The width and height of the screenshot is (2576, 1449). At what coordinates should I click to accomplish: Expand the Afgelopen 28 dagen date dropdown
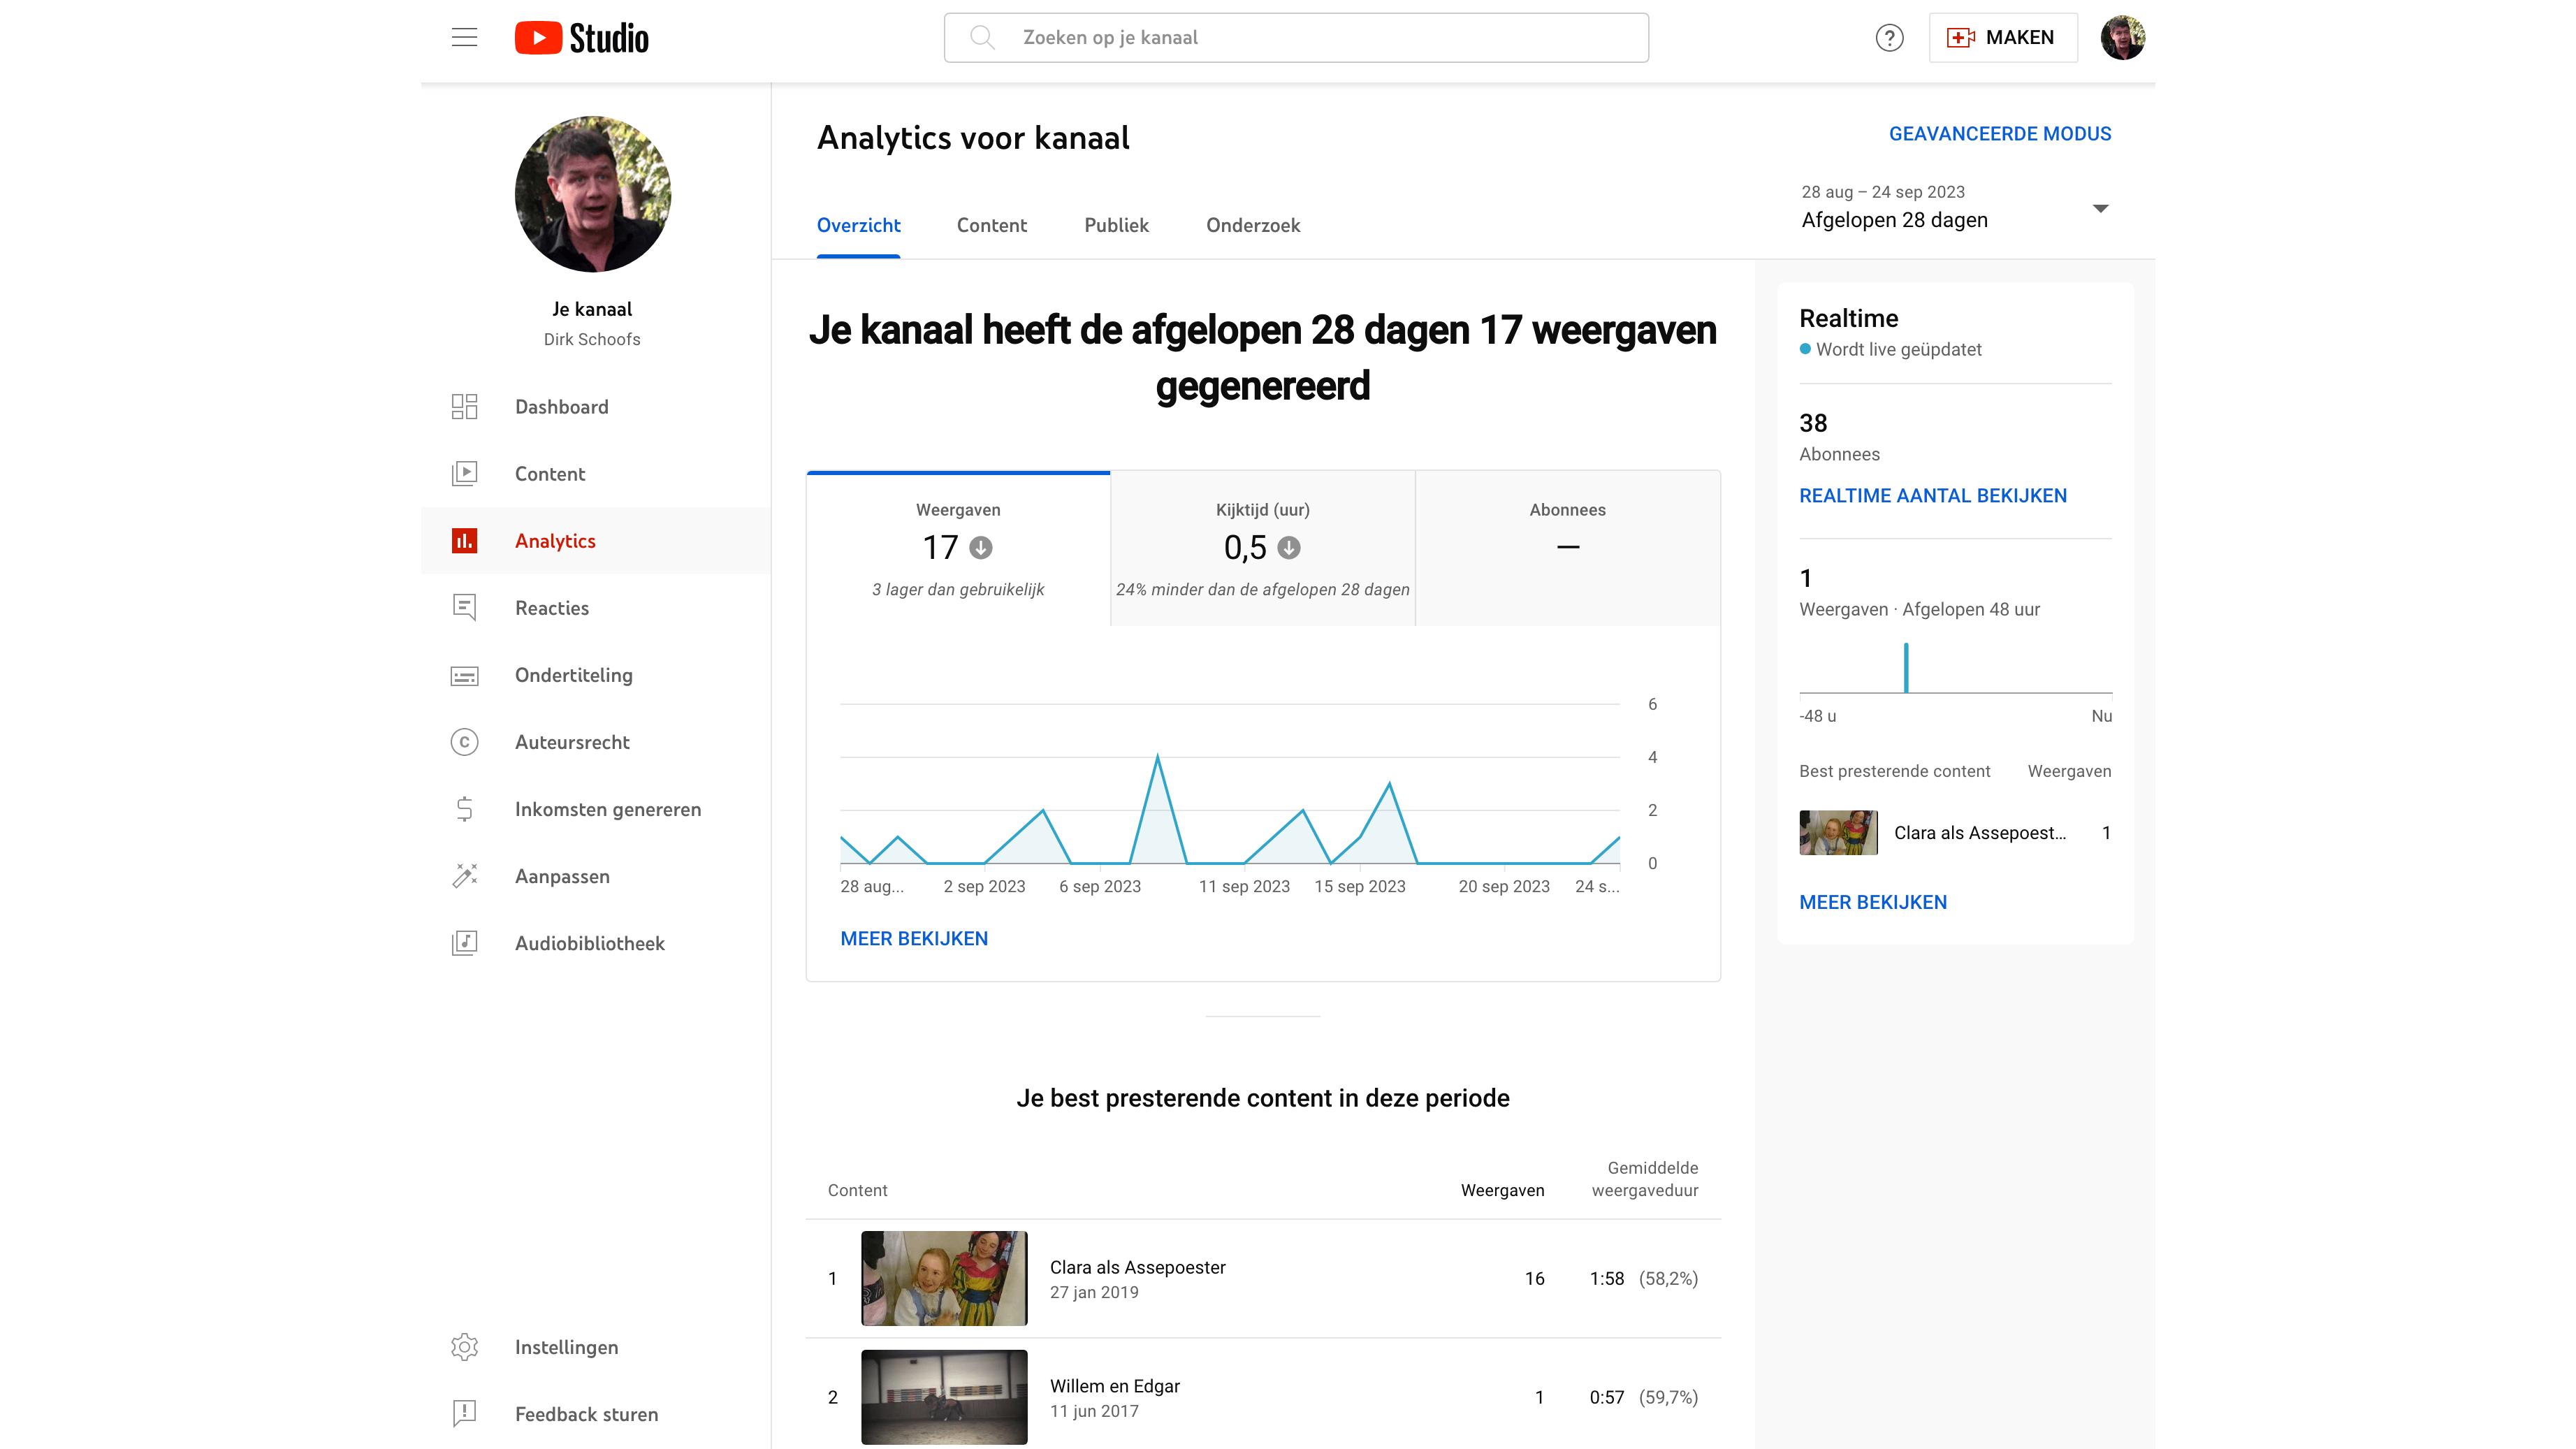(2100, 208)
